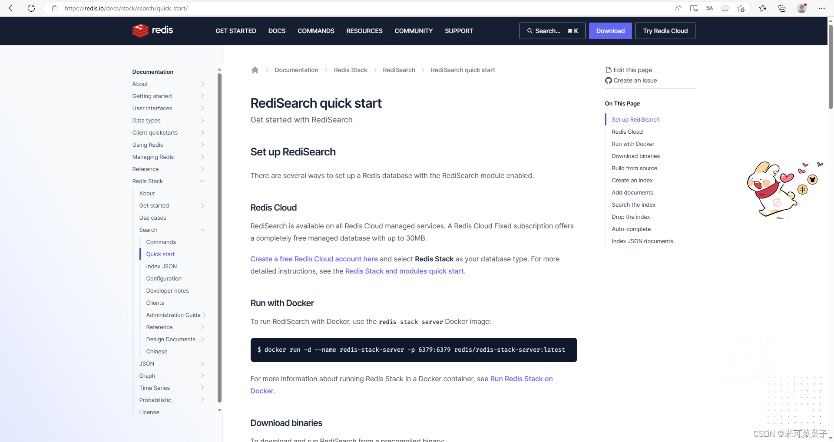
Task: Expand the Data types section
Action: click(202, 120)
